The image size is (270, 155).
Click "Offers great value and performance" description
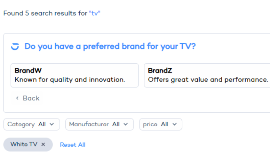click(208, 80)
